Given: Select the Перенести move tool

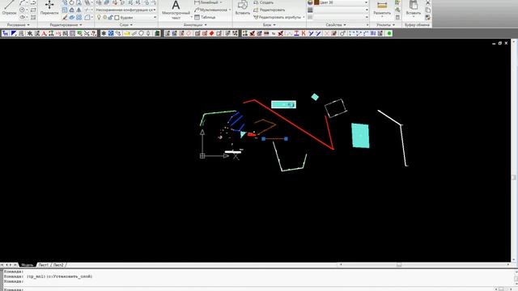Looking at the screenshot, I should (49, 8).
